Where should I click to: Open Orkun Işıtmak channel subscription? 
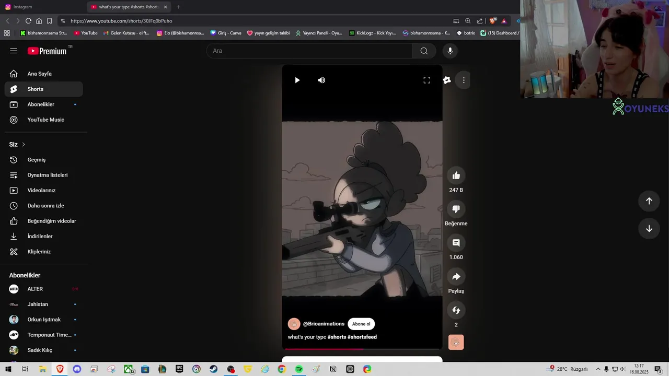(x=44, y=320)
